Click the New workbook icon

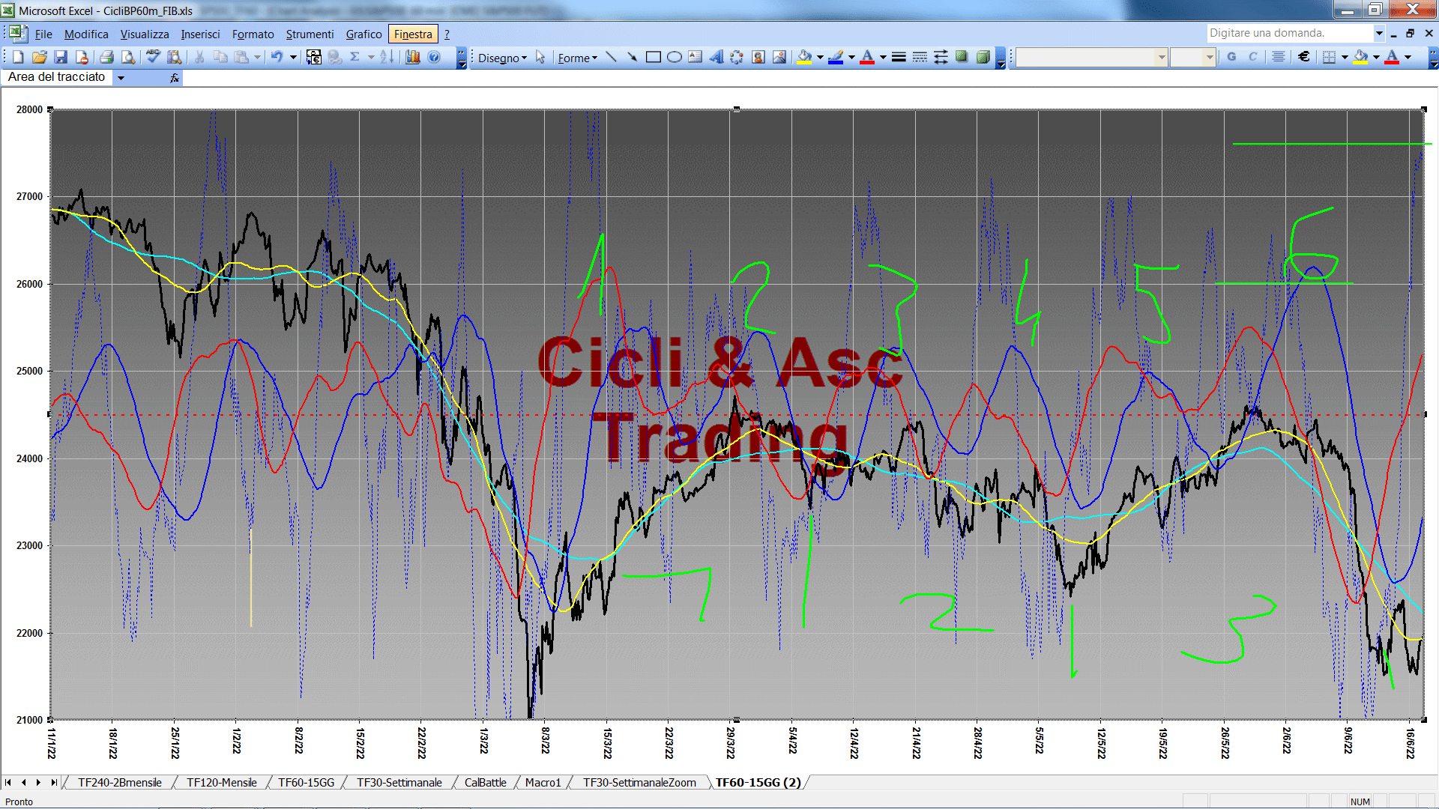(x=19, y=57)
